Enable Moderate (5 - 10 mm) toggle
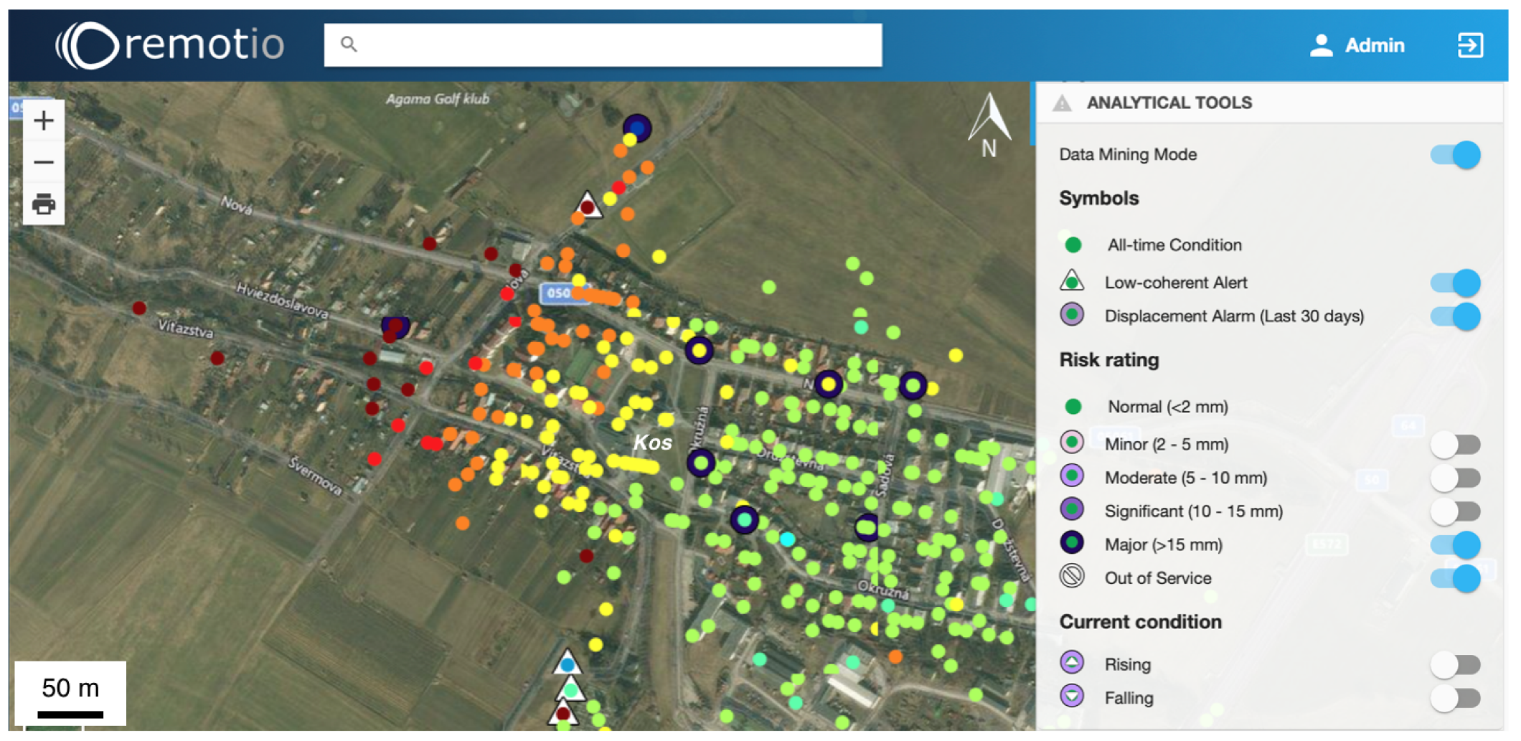 [x=1455, y=478]
